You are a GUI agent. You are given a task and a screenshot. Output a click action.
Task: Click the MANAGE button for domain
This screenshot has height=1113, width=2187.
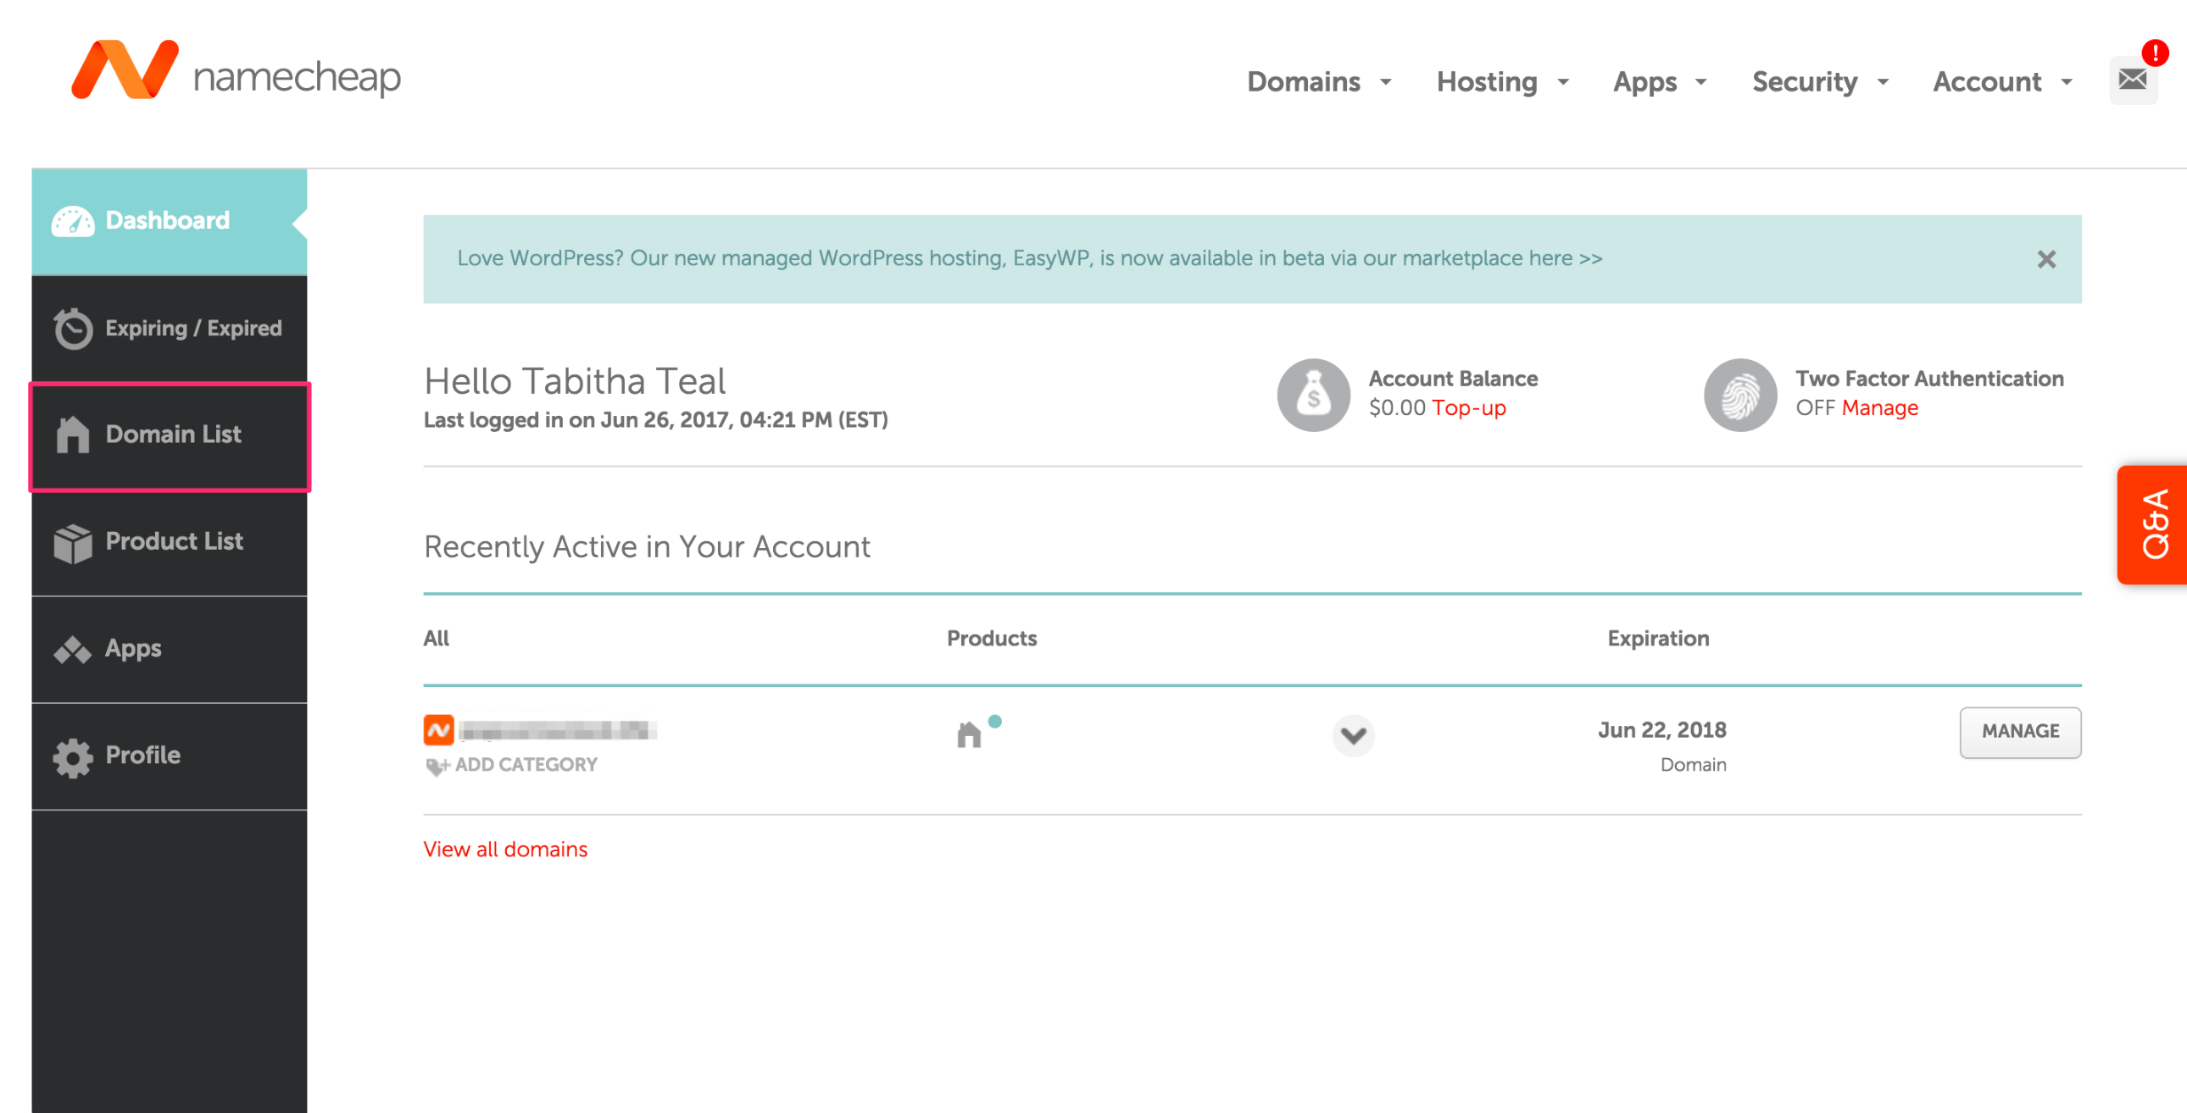2018,731
